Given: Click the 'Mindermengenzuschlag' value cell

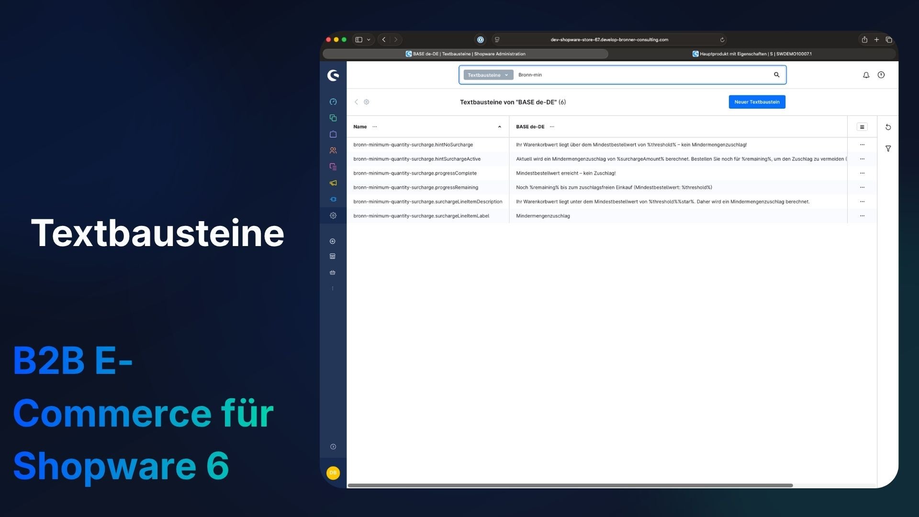Looking at the screenshot, I should [678, 216].
